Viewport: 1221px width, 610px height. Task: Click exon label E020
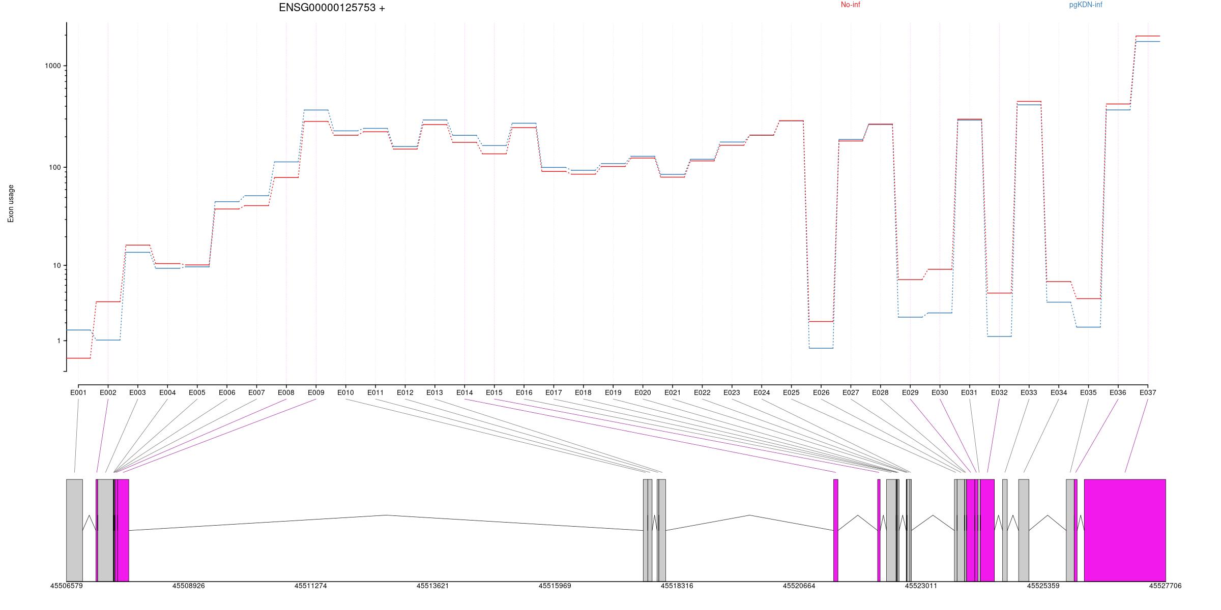coord(643,392)
